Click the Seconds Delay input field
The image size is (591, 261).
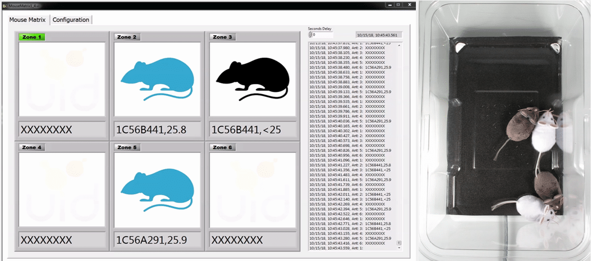pos(322,35)
